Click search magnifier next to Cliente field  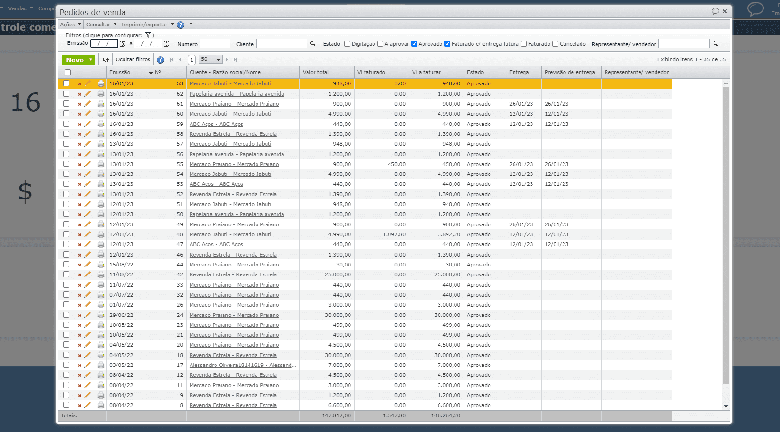[313, 44]
